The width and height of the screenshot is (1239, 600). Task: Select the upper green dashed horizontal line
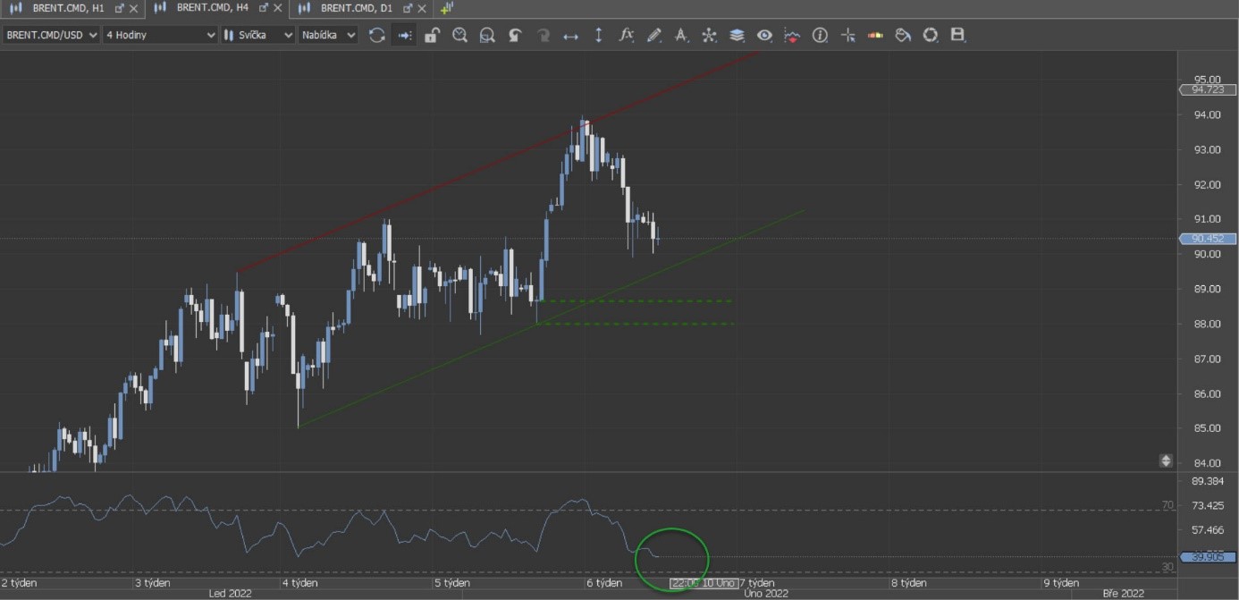tap(636, 301)
